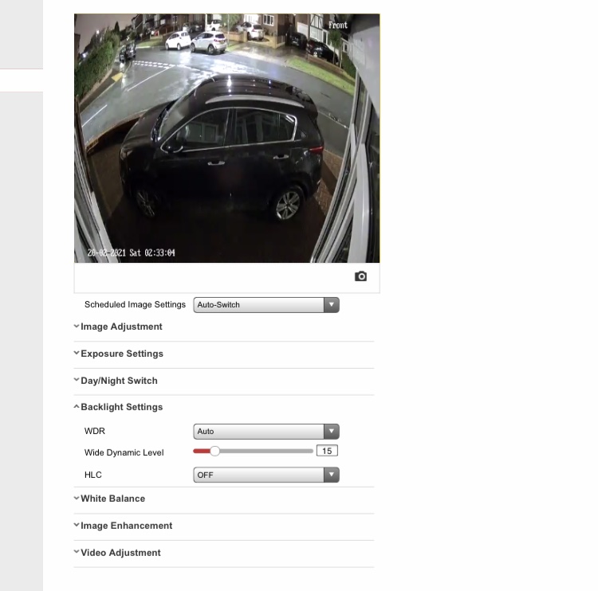This screenshot has height=591, width=598.
Task: Click the Wide Dynamic Level slider handle
Action: tap(214, 451)
